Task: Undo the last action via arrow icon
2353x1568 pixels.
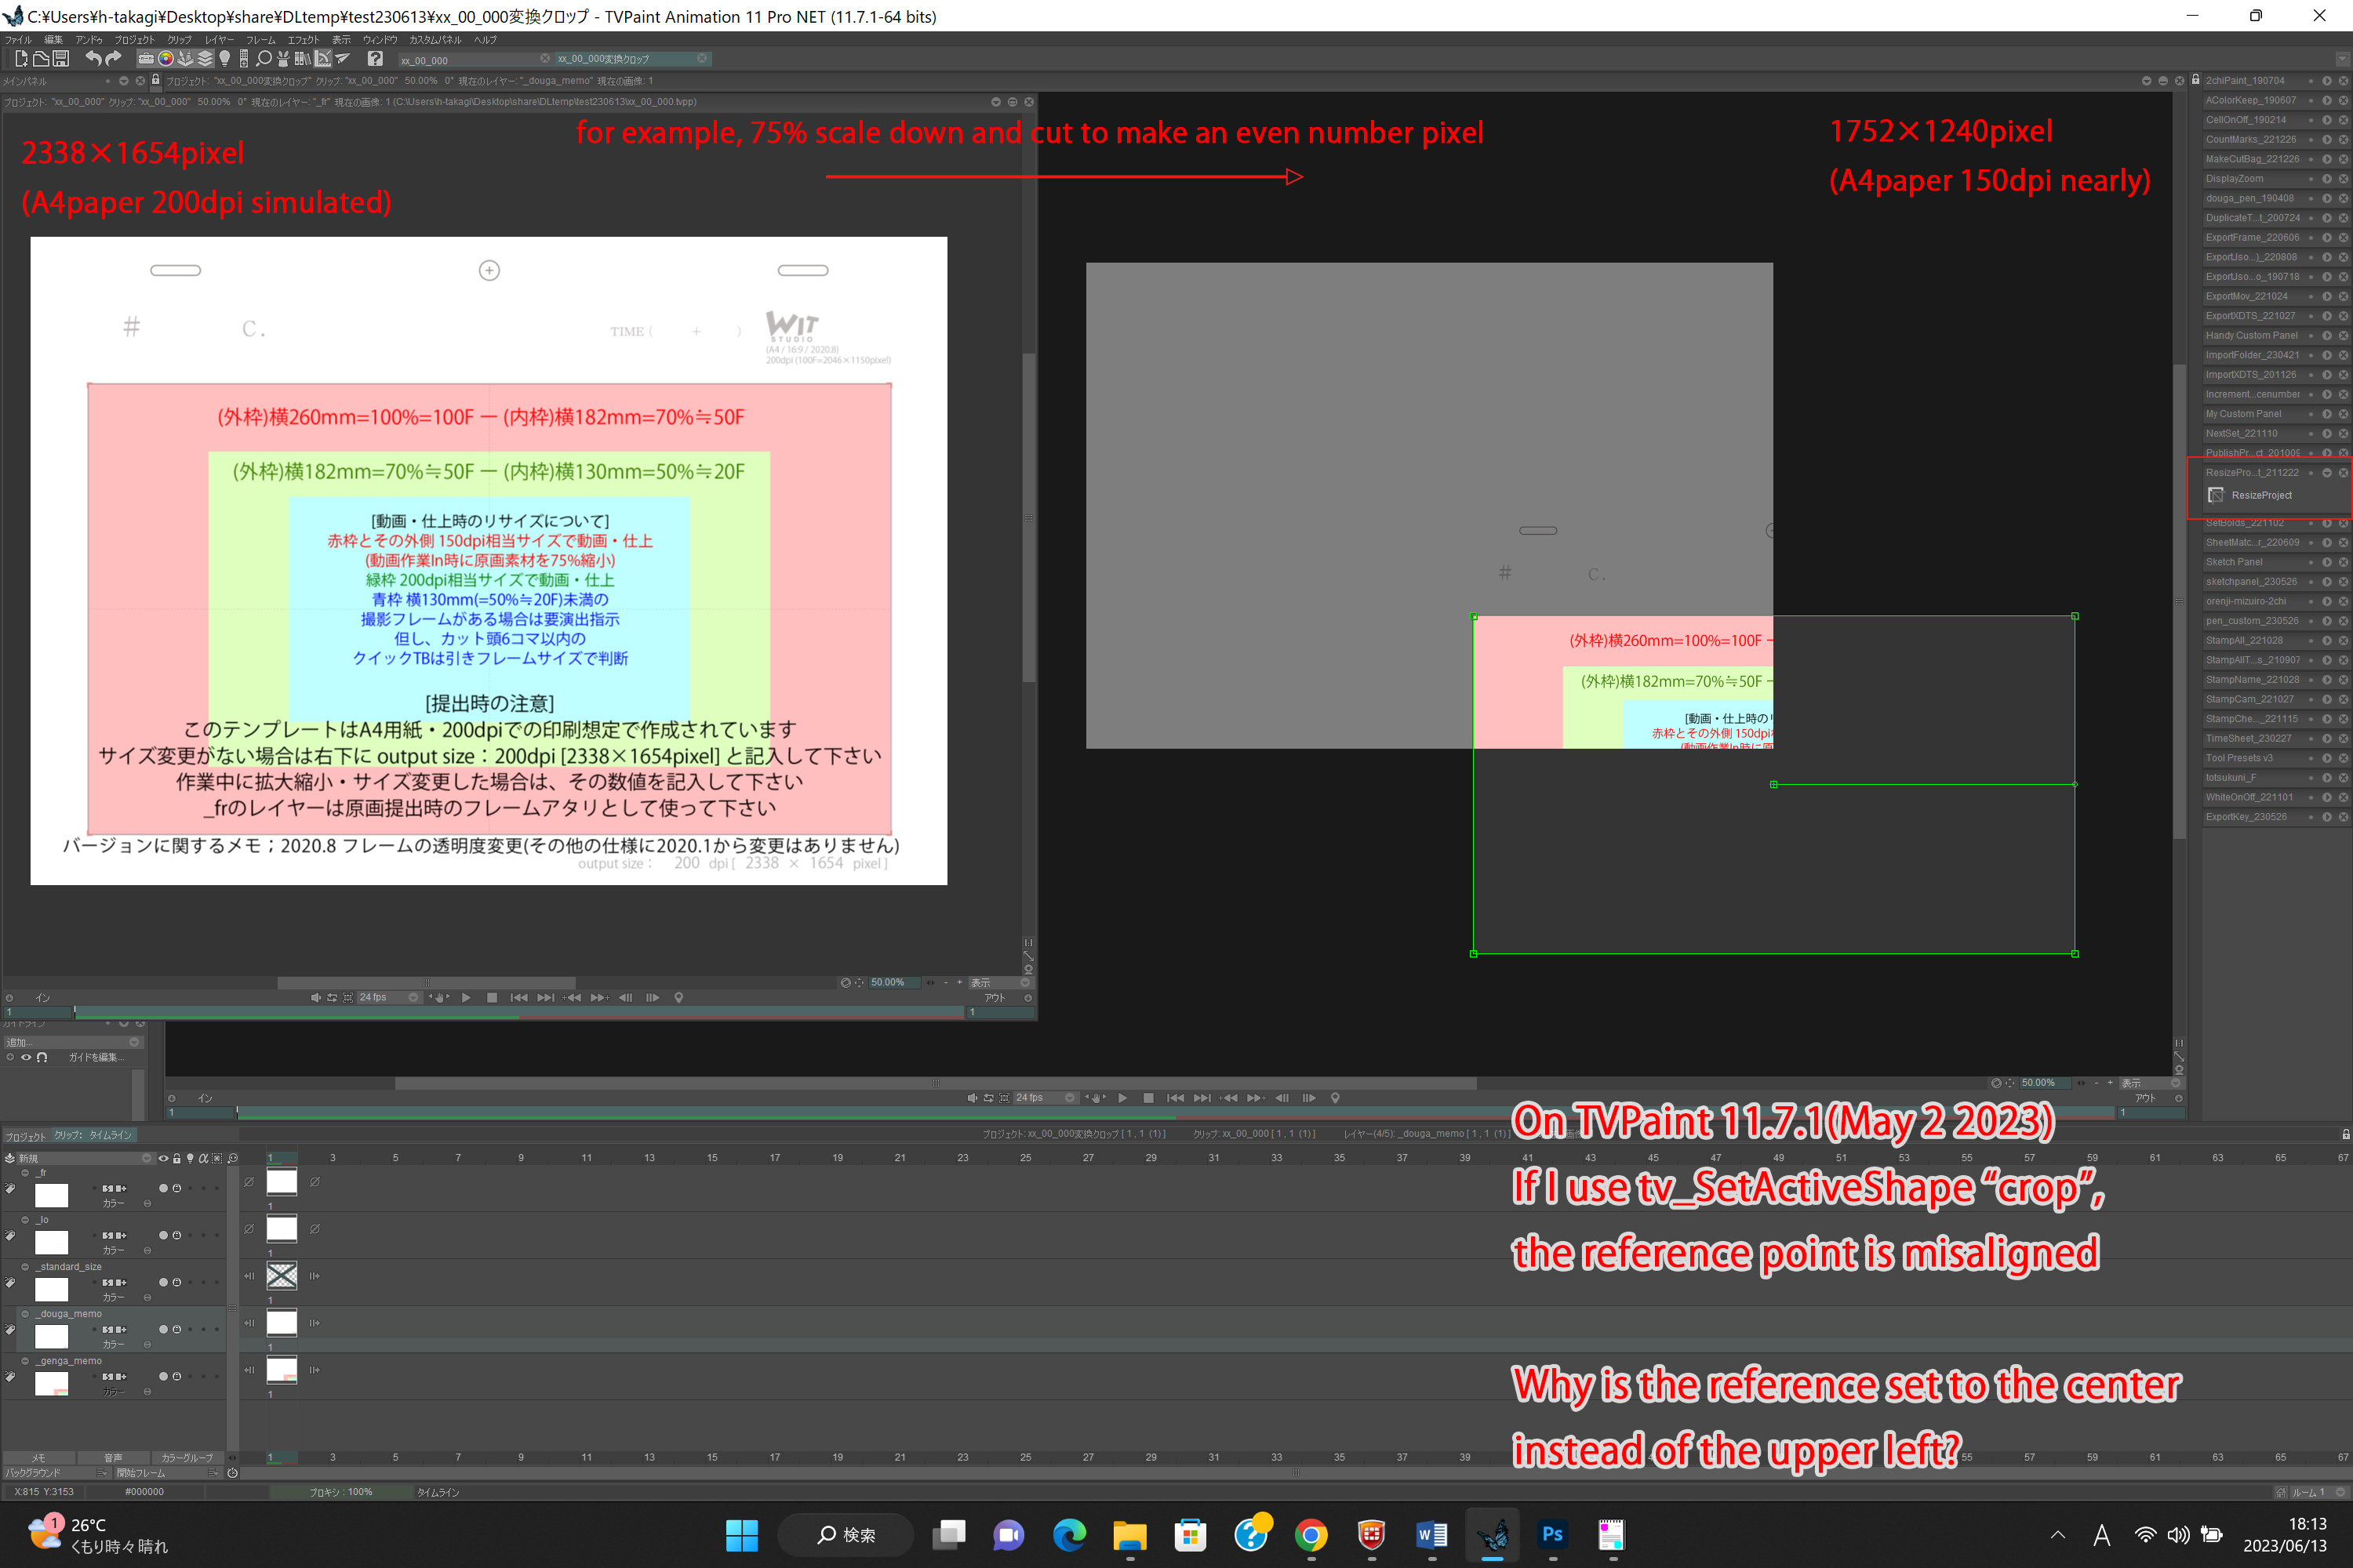Action: tap(93, 59)
